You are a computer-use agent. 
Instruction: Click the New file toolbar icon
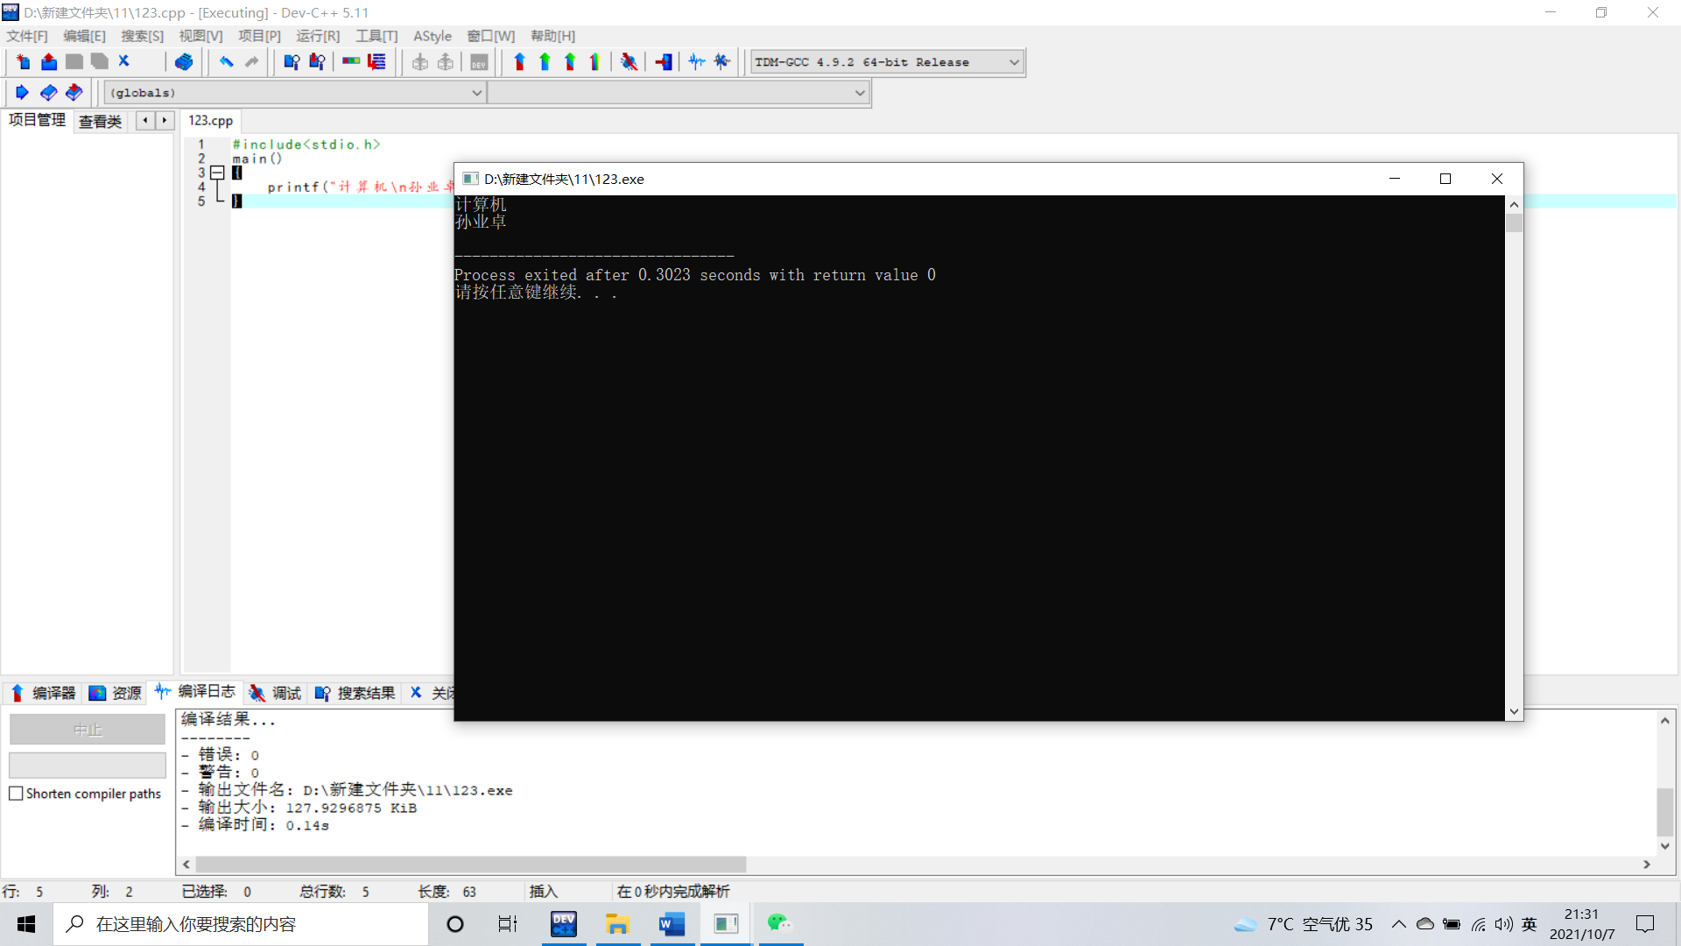(24, 62)
